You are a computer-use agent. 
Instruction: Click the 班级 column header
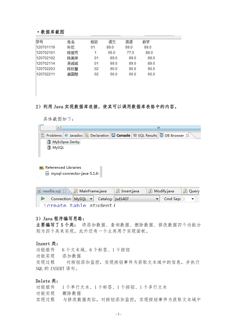94,42
